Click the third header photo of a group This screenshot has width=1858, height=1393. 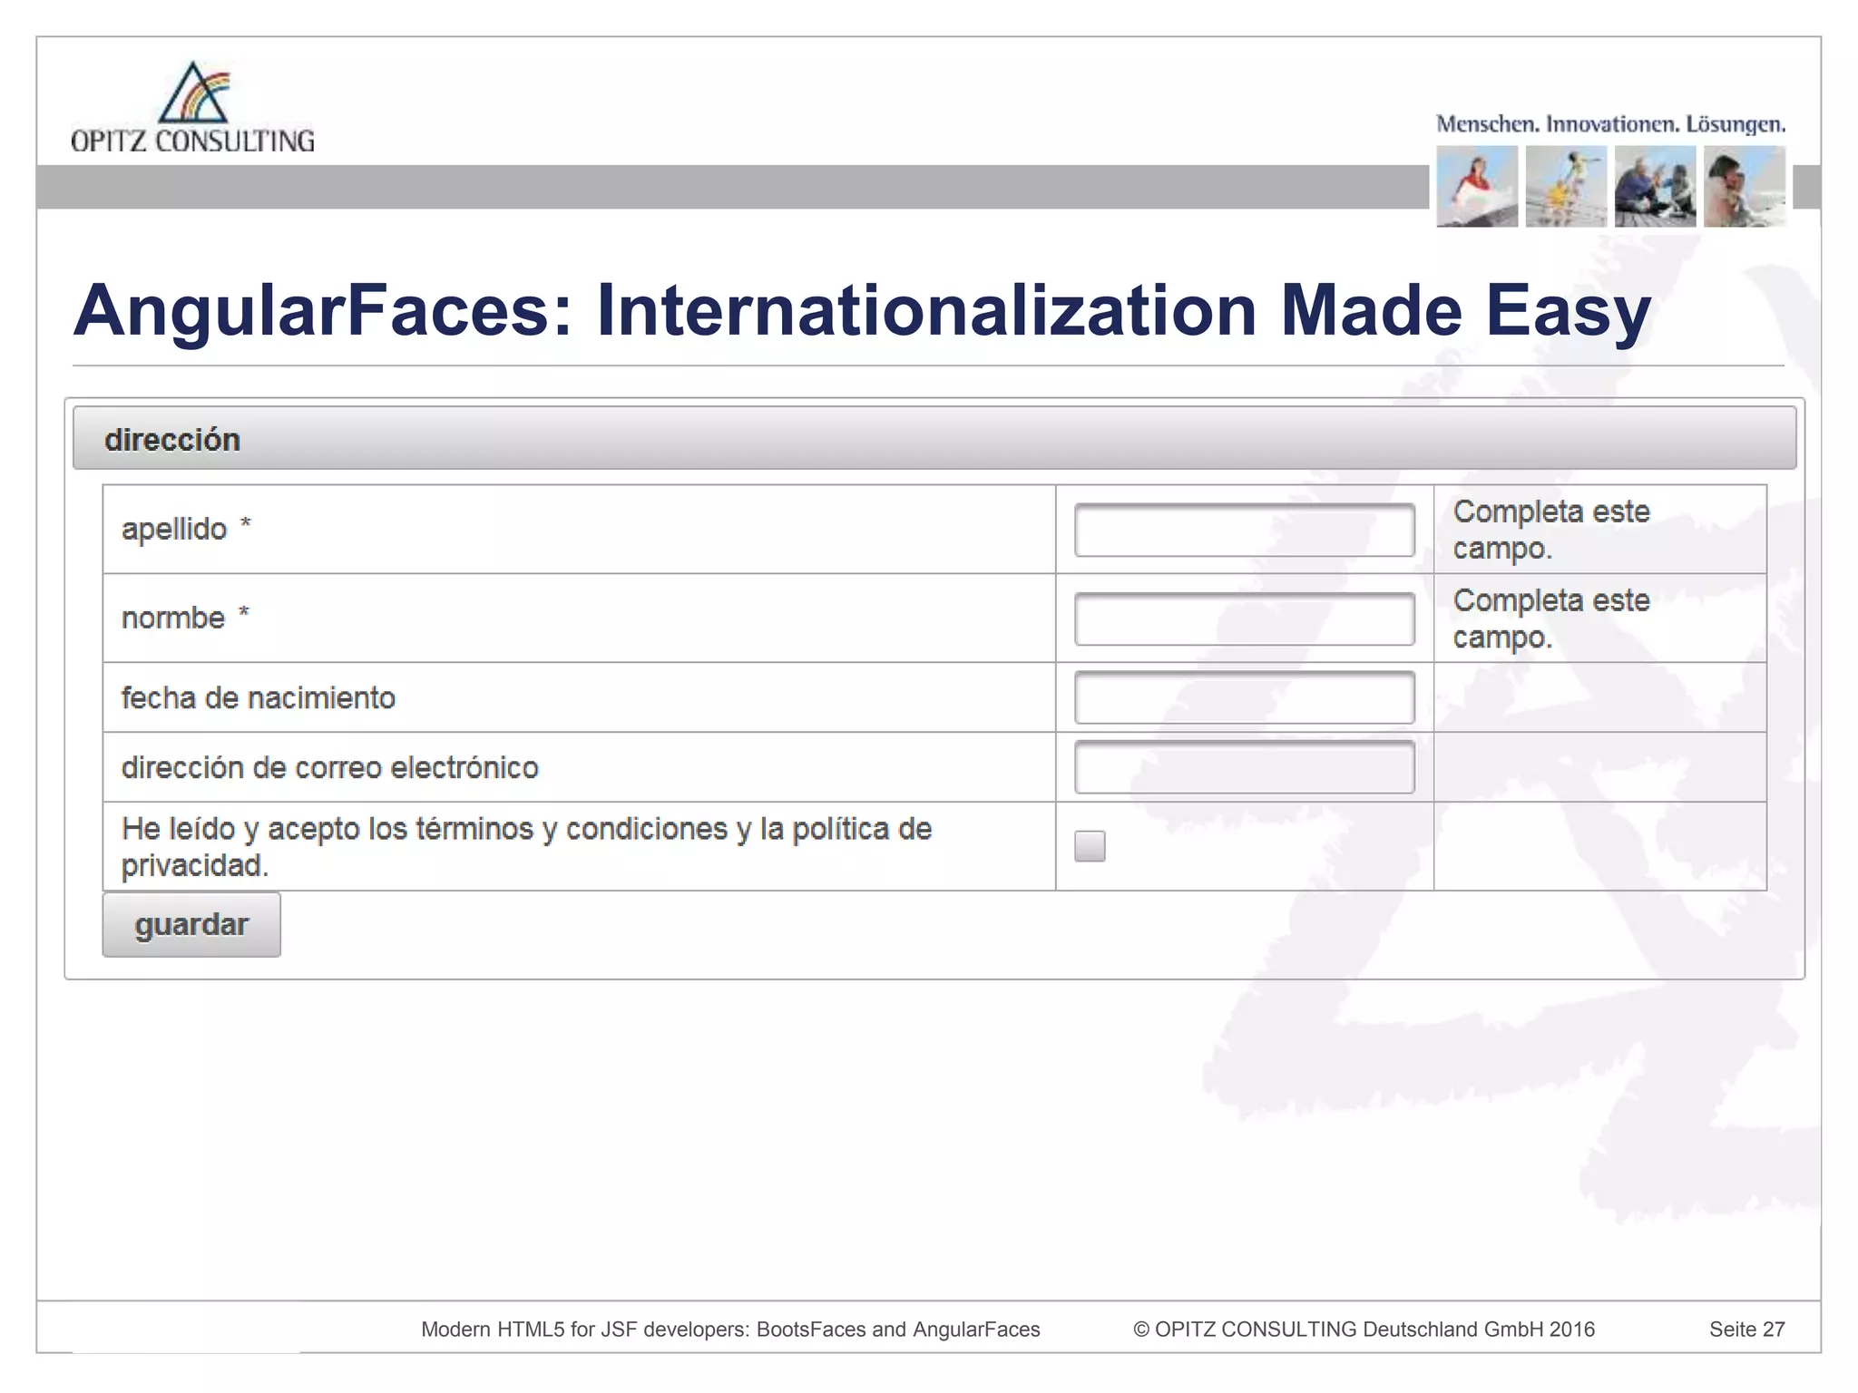1655,187
